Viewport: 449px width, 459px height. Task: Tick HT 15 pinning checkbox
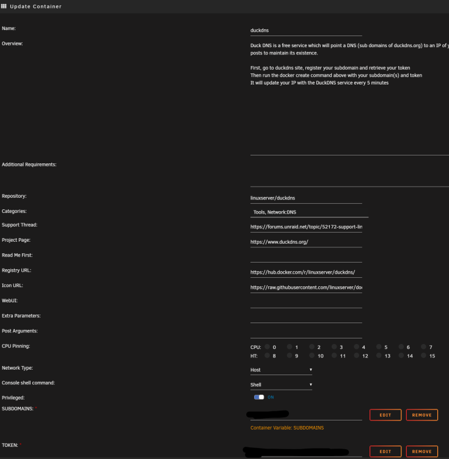[423, 356]
